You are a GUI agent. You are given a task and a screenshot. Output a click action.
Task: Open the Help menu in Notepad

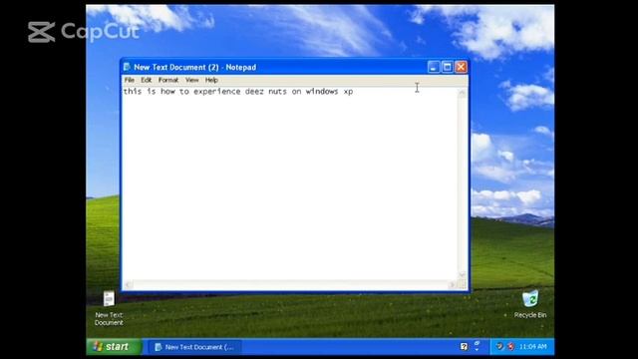(211, 80)
